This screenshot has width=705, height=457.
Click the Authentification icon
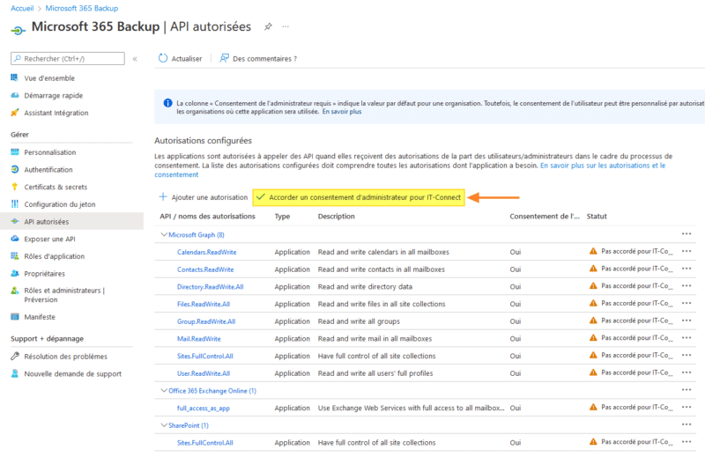(x=15, y=169)
